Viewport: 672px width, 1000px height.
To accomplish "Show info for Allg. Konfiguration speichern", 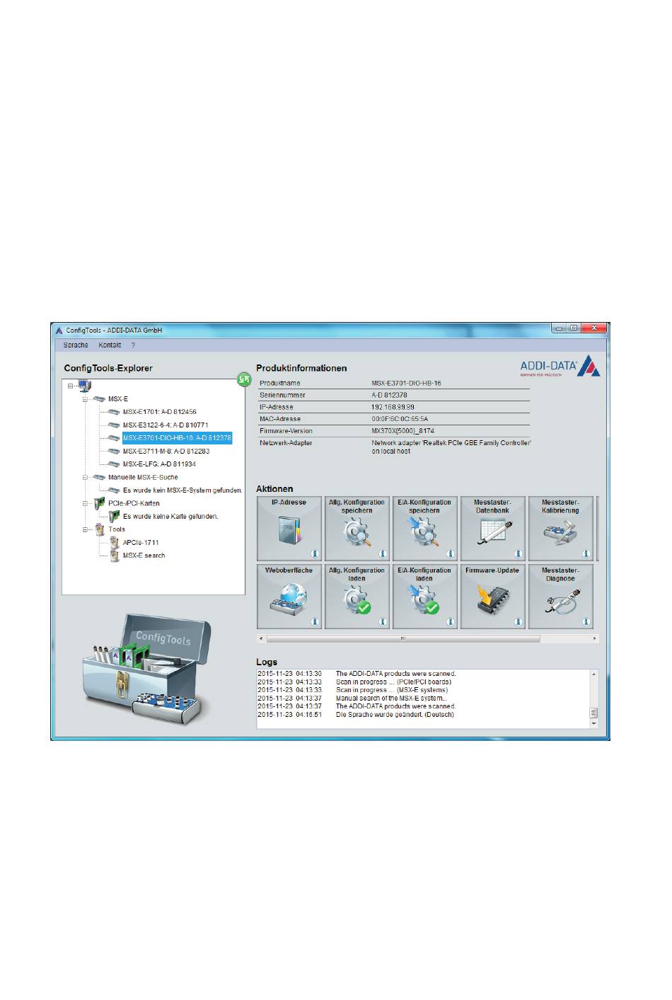I will coord(382,554).
